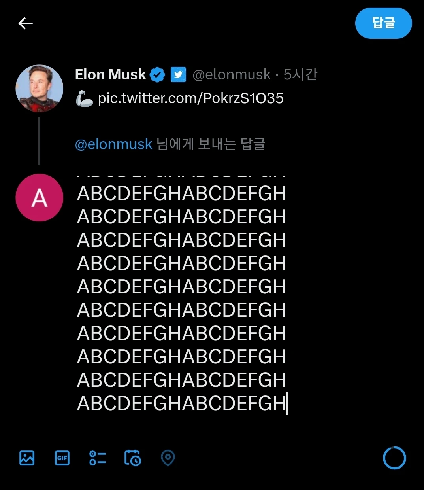Open Elon Musk's profile picture
424x490 pixels.
pyautogui.click(x=39, y=88)
